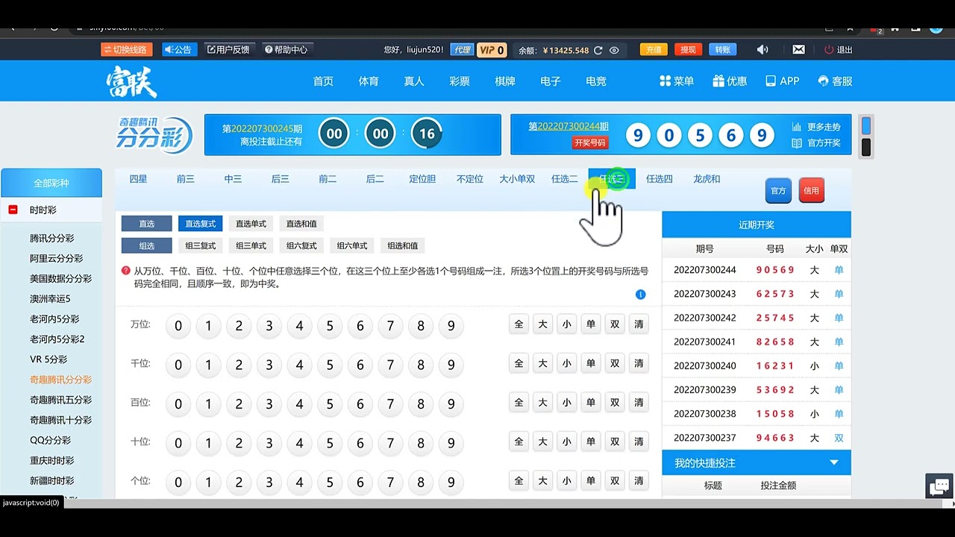Open 优惠 gift promotions
955x537 pixels.
[x=730, y=81]
